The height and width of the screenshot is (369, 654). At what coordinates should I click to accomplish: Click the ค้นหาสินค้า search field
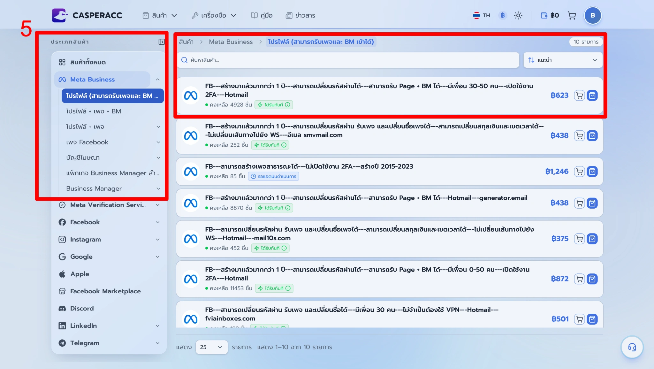(348, 60)
